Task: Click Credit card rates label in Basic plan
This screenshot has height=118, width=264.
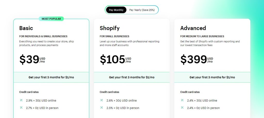Action: tap(29, 92)
